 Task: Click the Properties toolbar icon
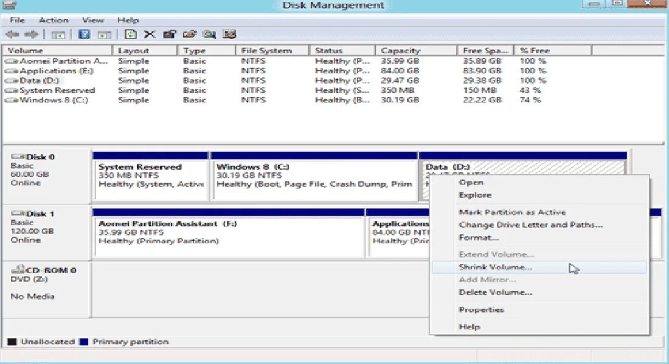170,35
